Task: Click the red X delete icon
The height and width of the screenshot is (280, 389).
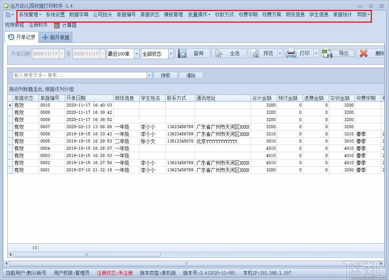Action: pyautogui.click(x=363, y=53)
